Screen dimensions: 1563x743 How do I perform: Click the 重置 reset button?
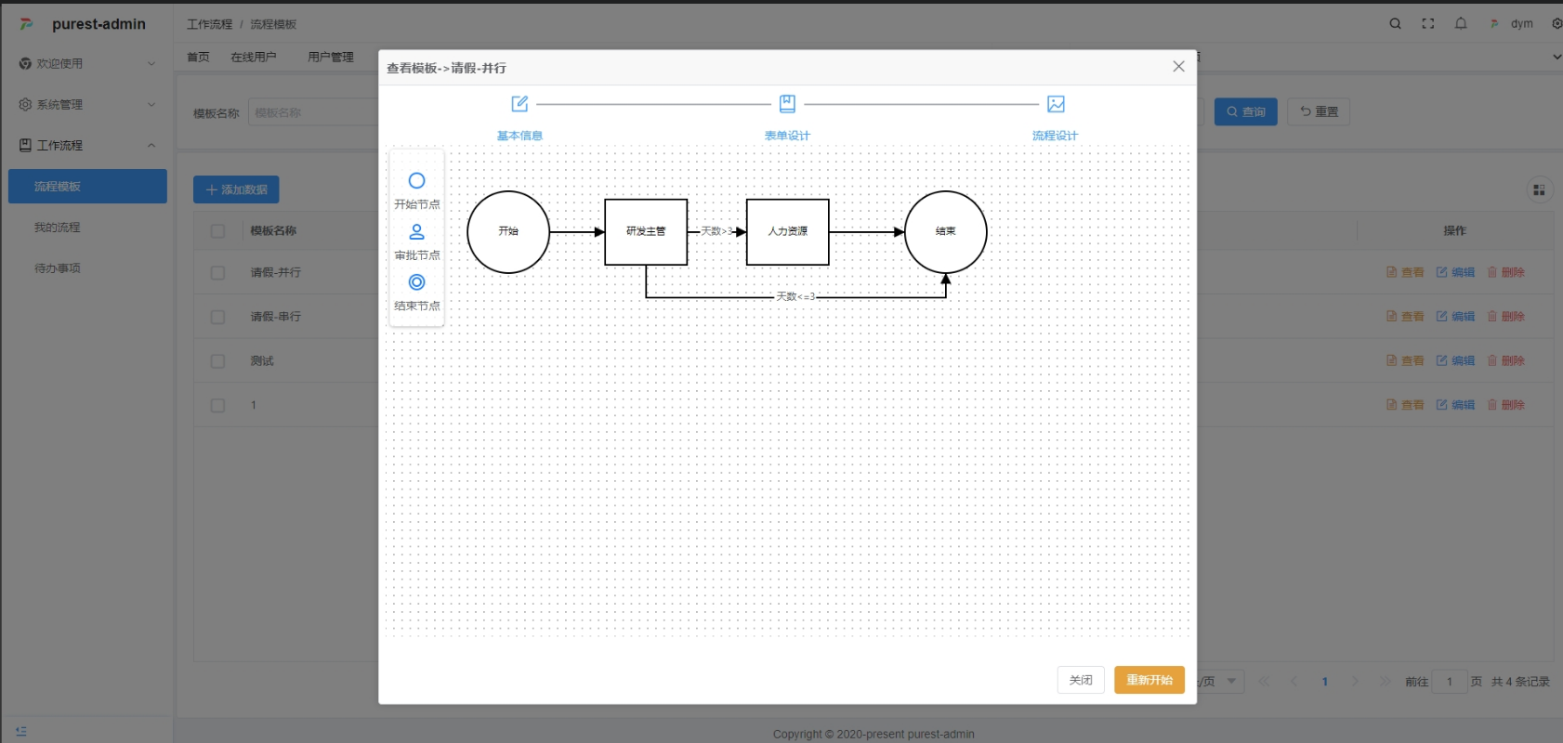coord(1319,111)
